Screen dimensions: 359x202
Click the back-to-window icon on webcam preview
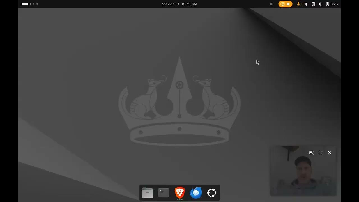coord(311,153)
